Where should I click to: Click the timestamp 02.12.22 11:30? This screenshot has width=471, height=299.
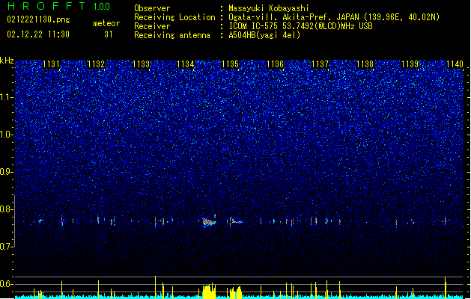point(38,34)
